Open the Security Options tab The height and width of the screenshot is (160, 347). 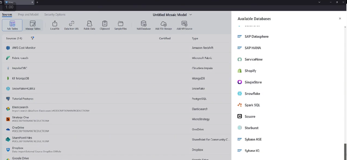coord(55,15)
